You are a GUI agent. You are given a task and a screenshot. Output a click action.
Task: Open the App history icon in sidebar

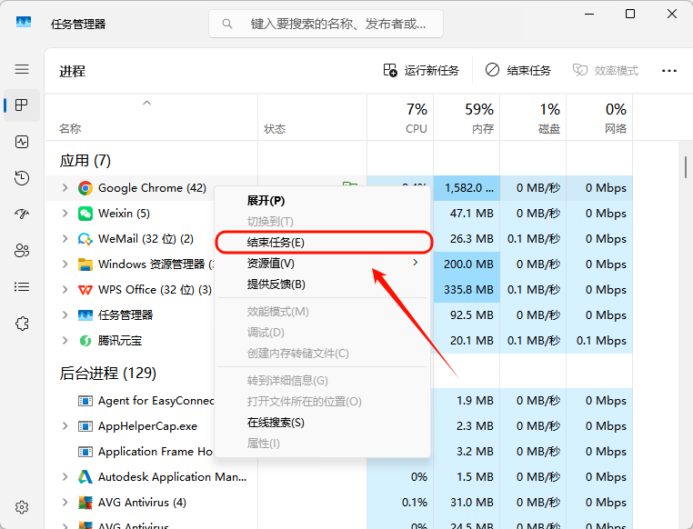point(22,178)
